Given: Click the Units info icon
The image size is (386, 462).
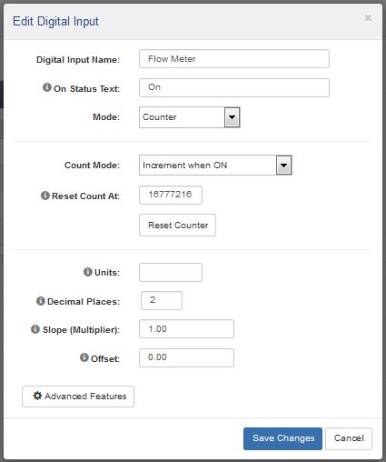Looking at the screenshot, I should (x=87, y=272).
